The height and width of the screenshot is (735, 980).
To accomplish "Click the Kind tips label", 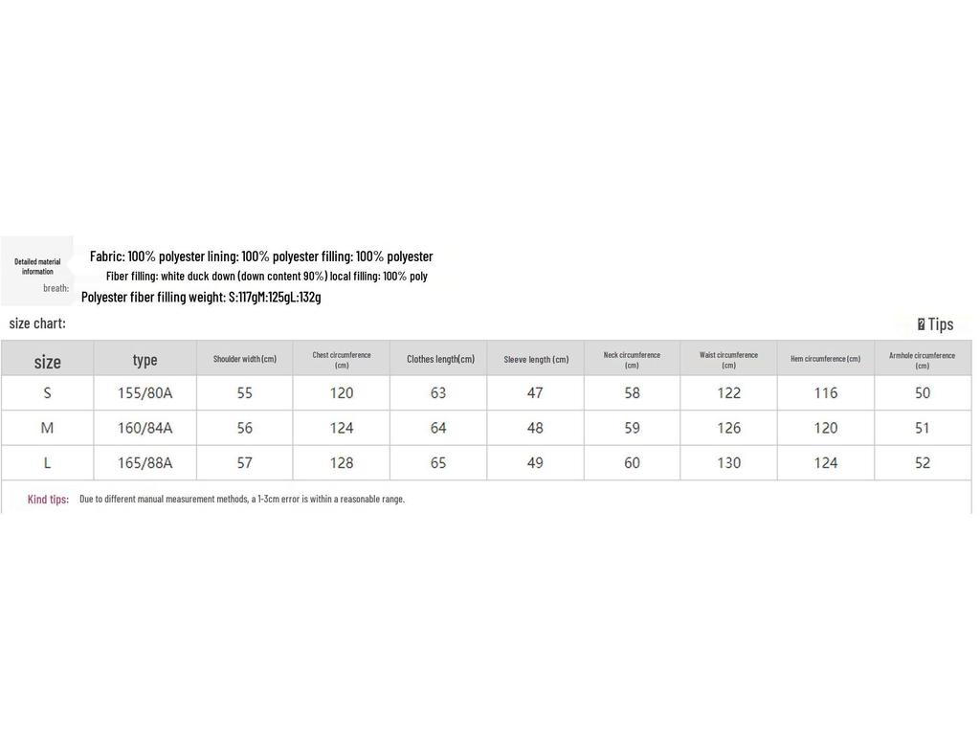I will pyautogui.click(x=48, y=500).
